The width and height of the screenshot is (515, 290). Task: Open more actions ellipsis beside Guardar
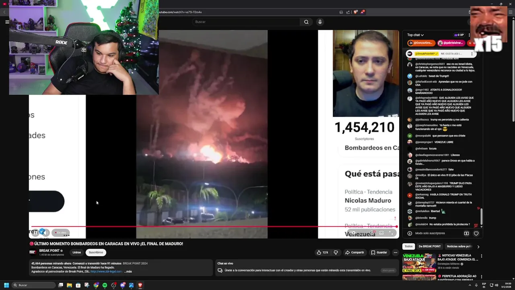(395, 253)
